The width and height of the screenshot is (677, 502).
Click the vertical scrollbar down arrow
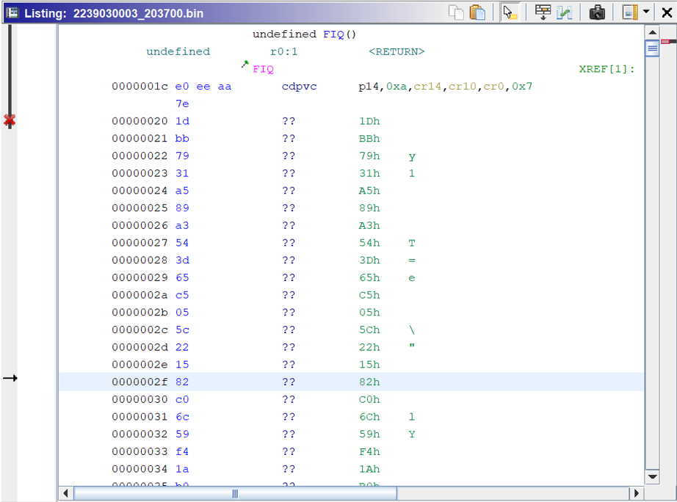[652, 476]
